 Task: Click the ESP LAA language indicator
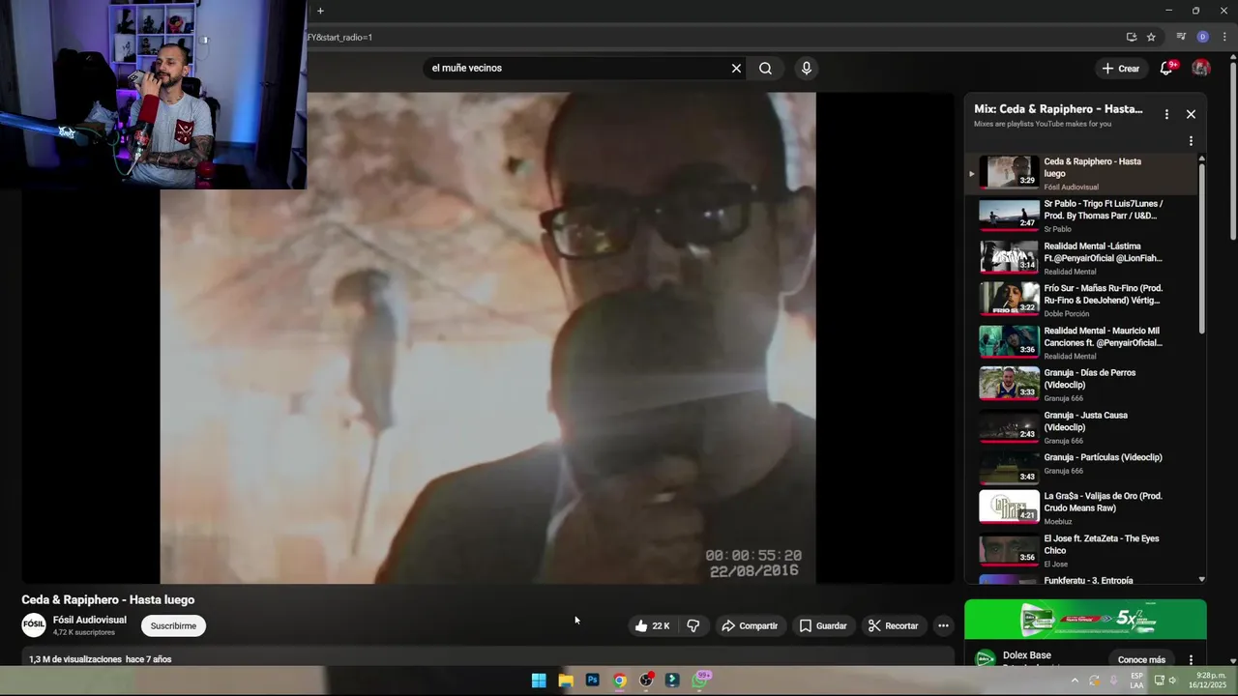point(1136,681)
